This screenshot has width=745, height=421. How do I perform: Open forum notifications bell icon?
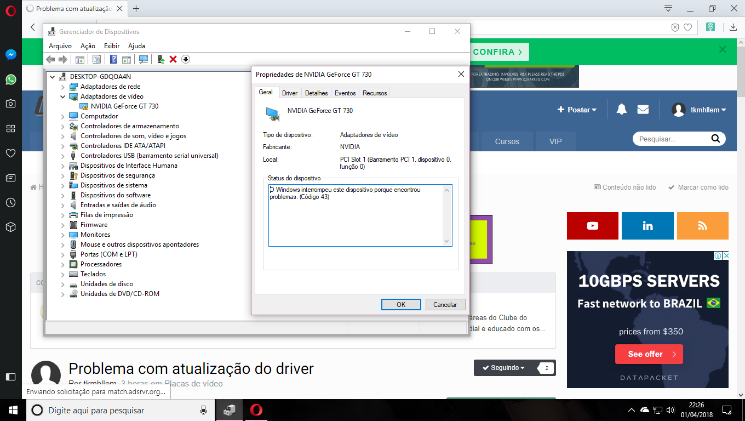click(621, 110)
